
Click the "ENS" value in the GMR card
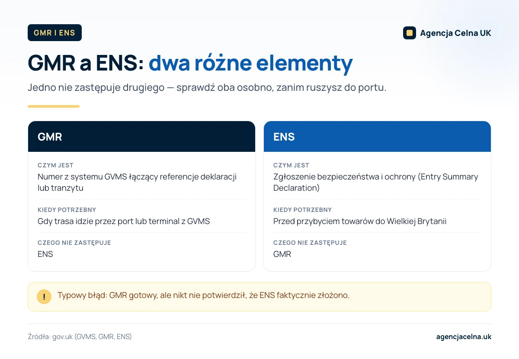(x=45, y=254)
